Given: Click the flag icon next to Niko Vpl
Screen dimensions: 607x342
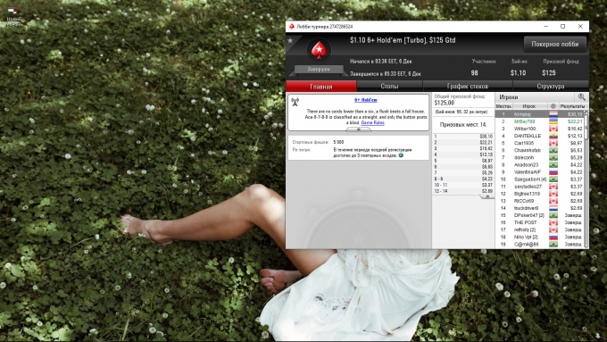Looking at the screenshot, I should pyautogui.click(x=553, y=237).
